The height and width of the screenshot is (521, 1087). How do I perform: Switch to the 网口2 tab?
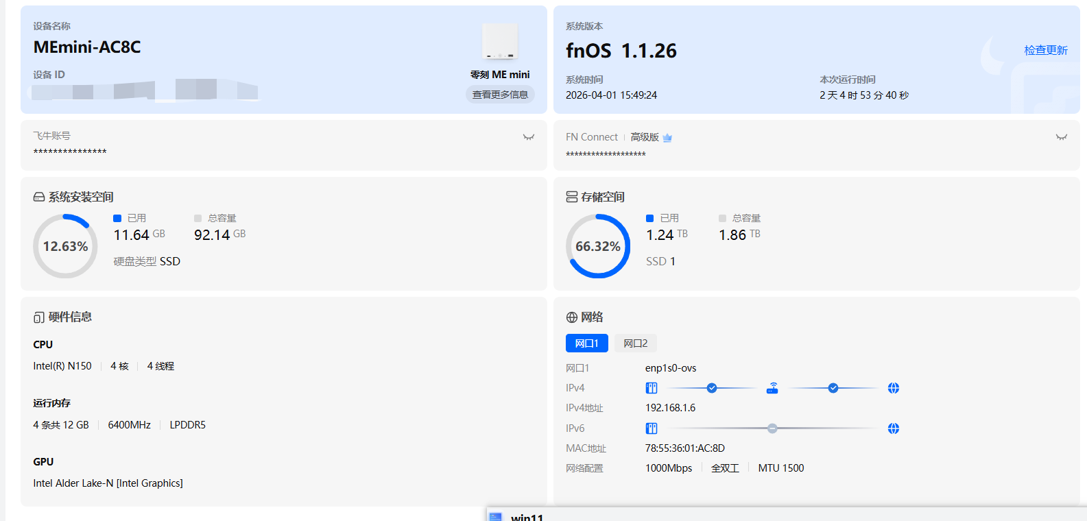pyautogui.click(x=636, y=343)
